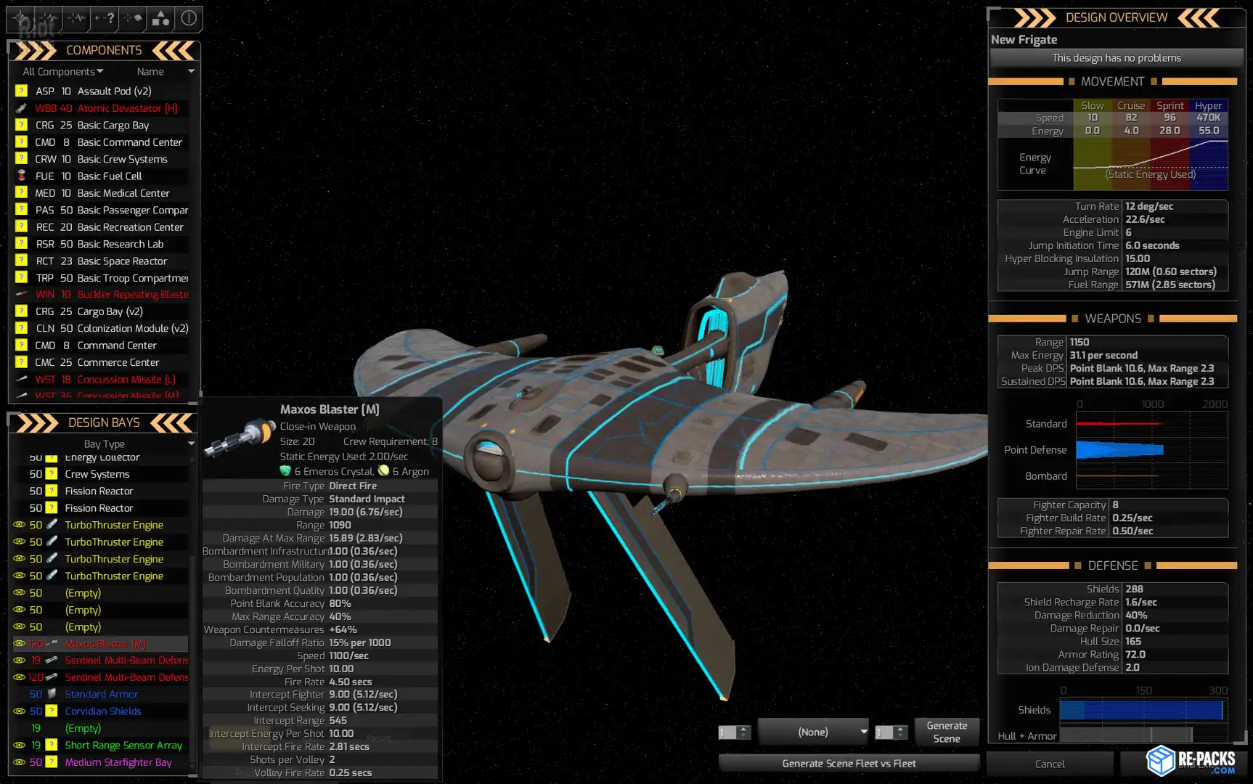The image size is (1253, 784).
Task: Toggle visibility of Corvidian Shields bay
Action: click(x=20, y=711)
